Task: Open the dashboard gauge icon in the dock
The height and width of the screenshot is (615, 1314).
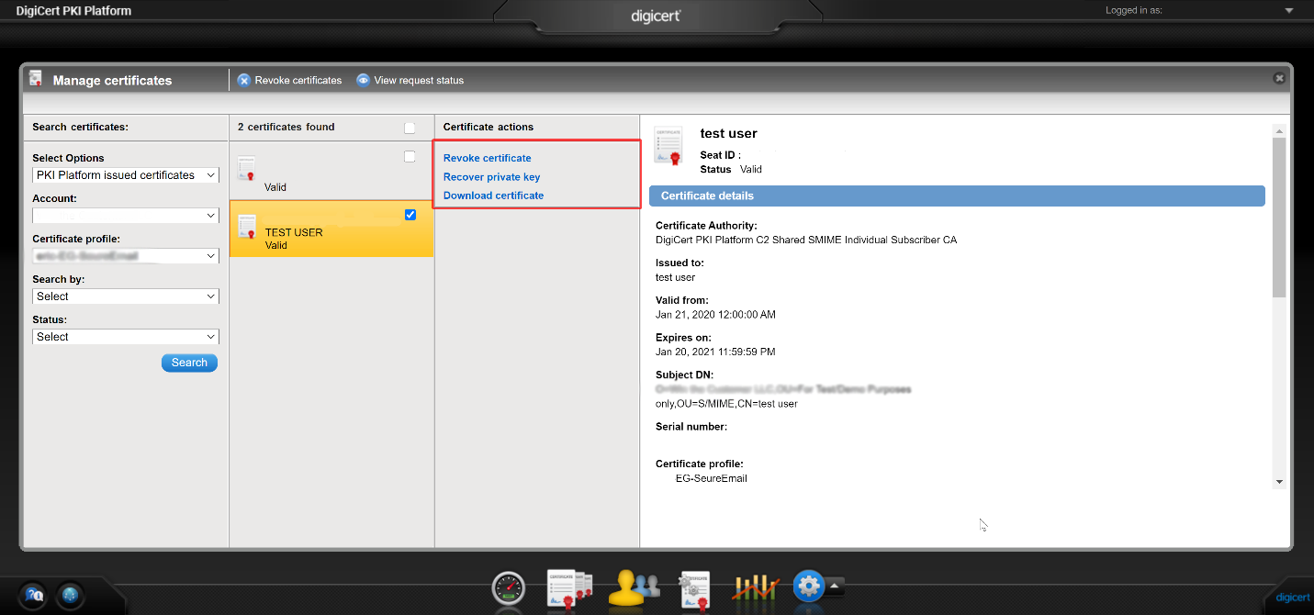Action: [508, 588]
